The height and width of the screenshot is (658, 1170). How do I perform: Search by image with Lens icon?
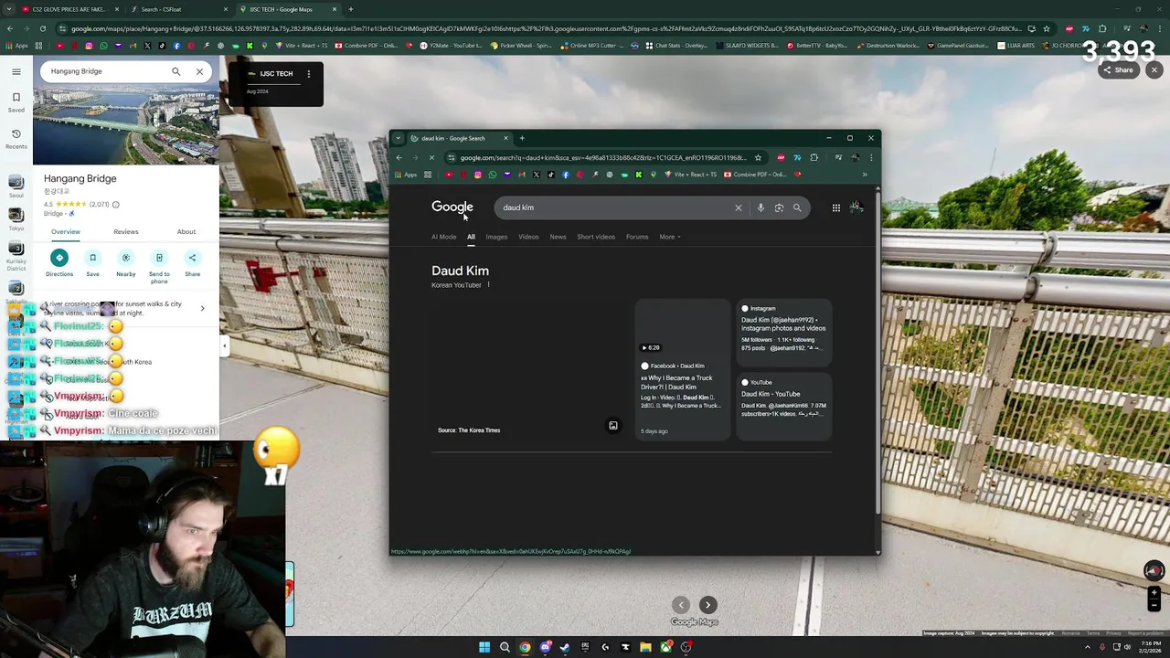tap(779, 207)
